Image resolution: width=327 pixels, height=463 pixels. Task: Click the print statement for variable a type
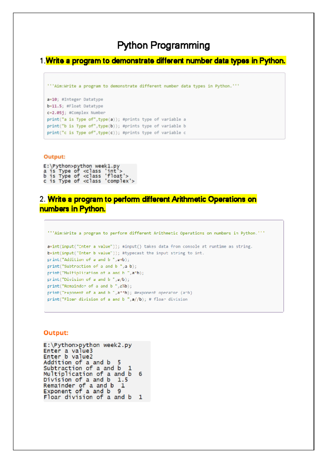[116, 119]
